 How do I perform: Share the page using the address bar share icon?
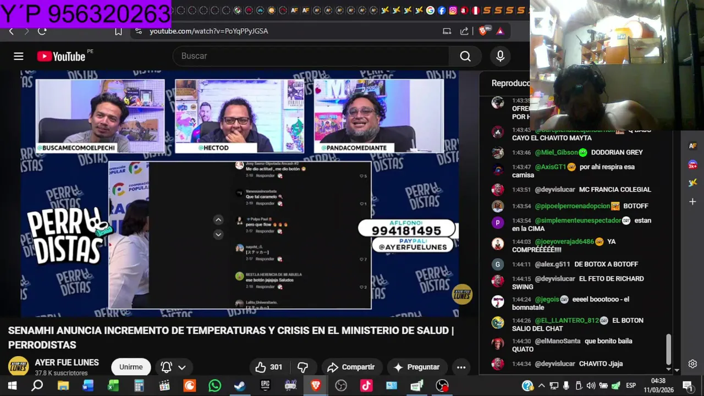tap(464, 31)
